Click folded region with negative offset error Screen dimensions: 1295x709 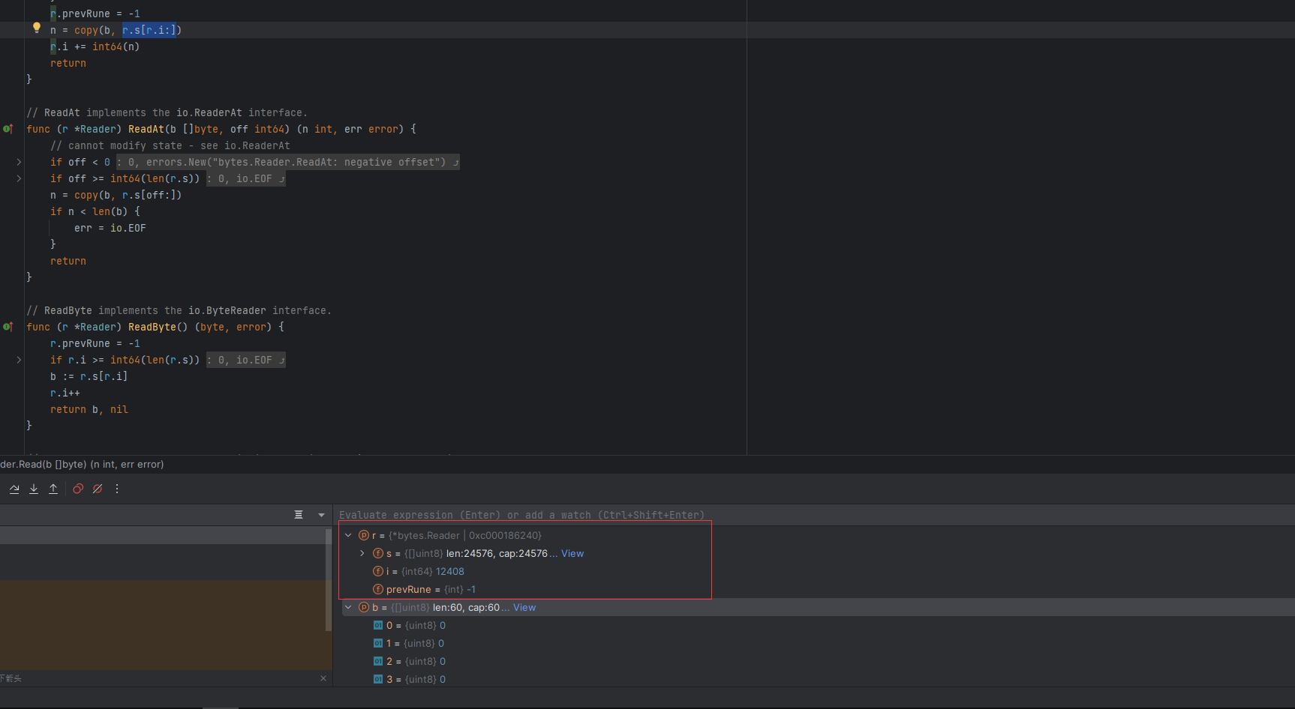(288, 162)
